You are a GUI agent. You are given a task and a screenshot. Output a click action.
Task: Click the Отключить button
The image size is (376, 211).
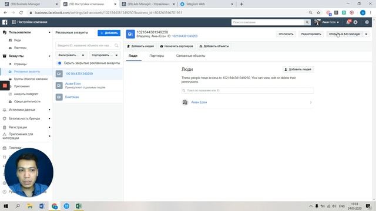(x=286, y=34)
